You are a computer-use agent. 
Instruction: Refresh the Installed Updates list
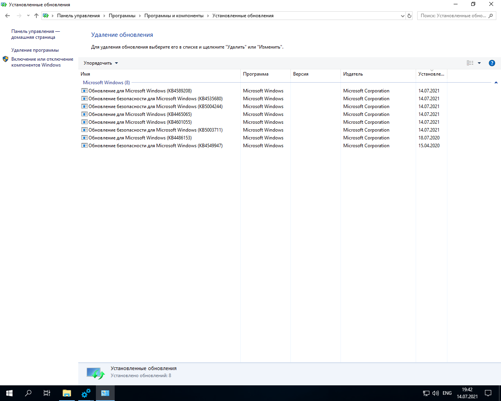[x=409, y=16]
